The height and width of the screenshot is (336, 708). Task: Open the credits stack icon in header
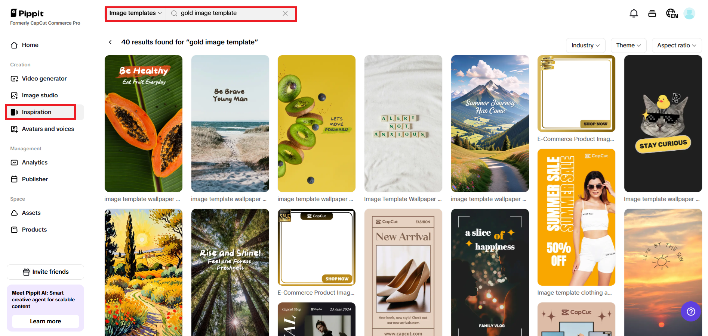coord(652,13)
